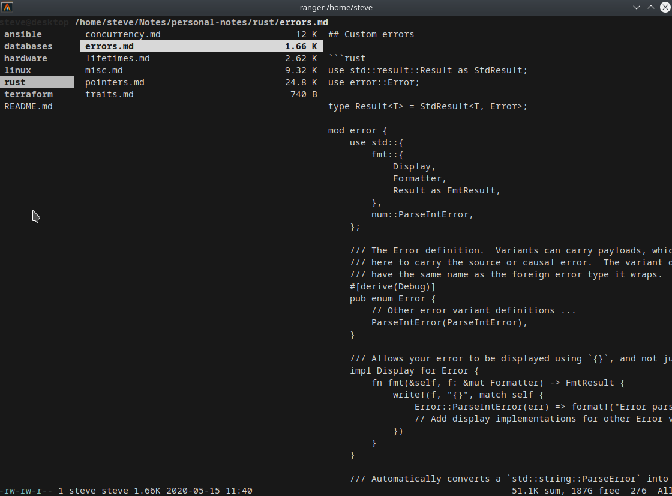Click the 'fn fmt(&self, f: &mut Formatter)' line
Image resolution: width=672 pixels, height=496 pixels.
tap(498, 383)
